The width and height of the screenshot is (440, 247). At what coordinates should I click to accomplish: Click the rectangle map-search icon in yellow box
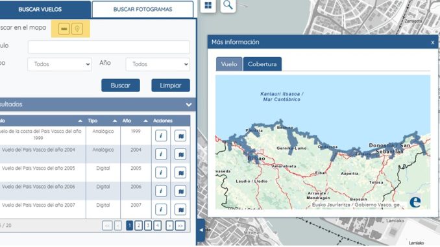click(64, 29)
